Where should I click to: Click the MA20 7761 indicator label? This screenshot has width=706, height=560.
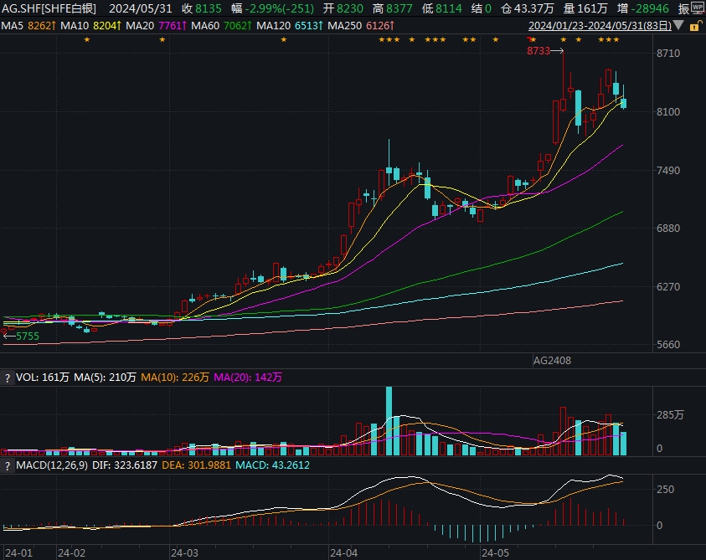[x=156, y=26]
